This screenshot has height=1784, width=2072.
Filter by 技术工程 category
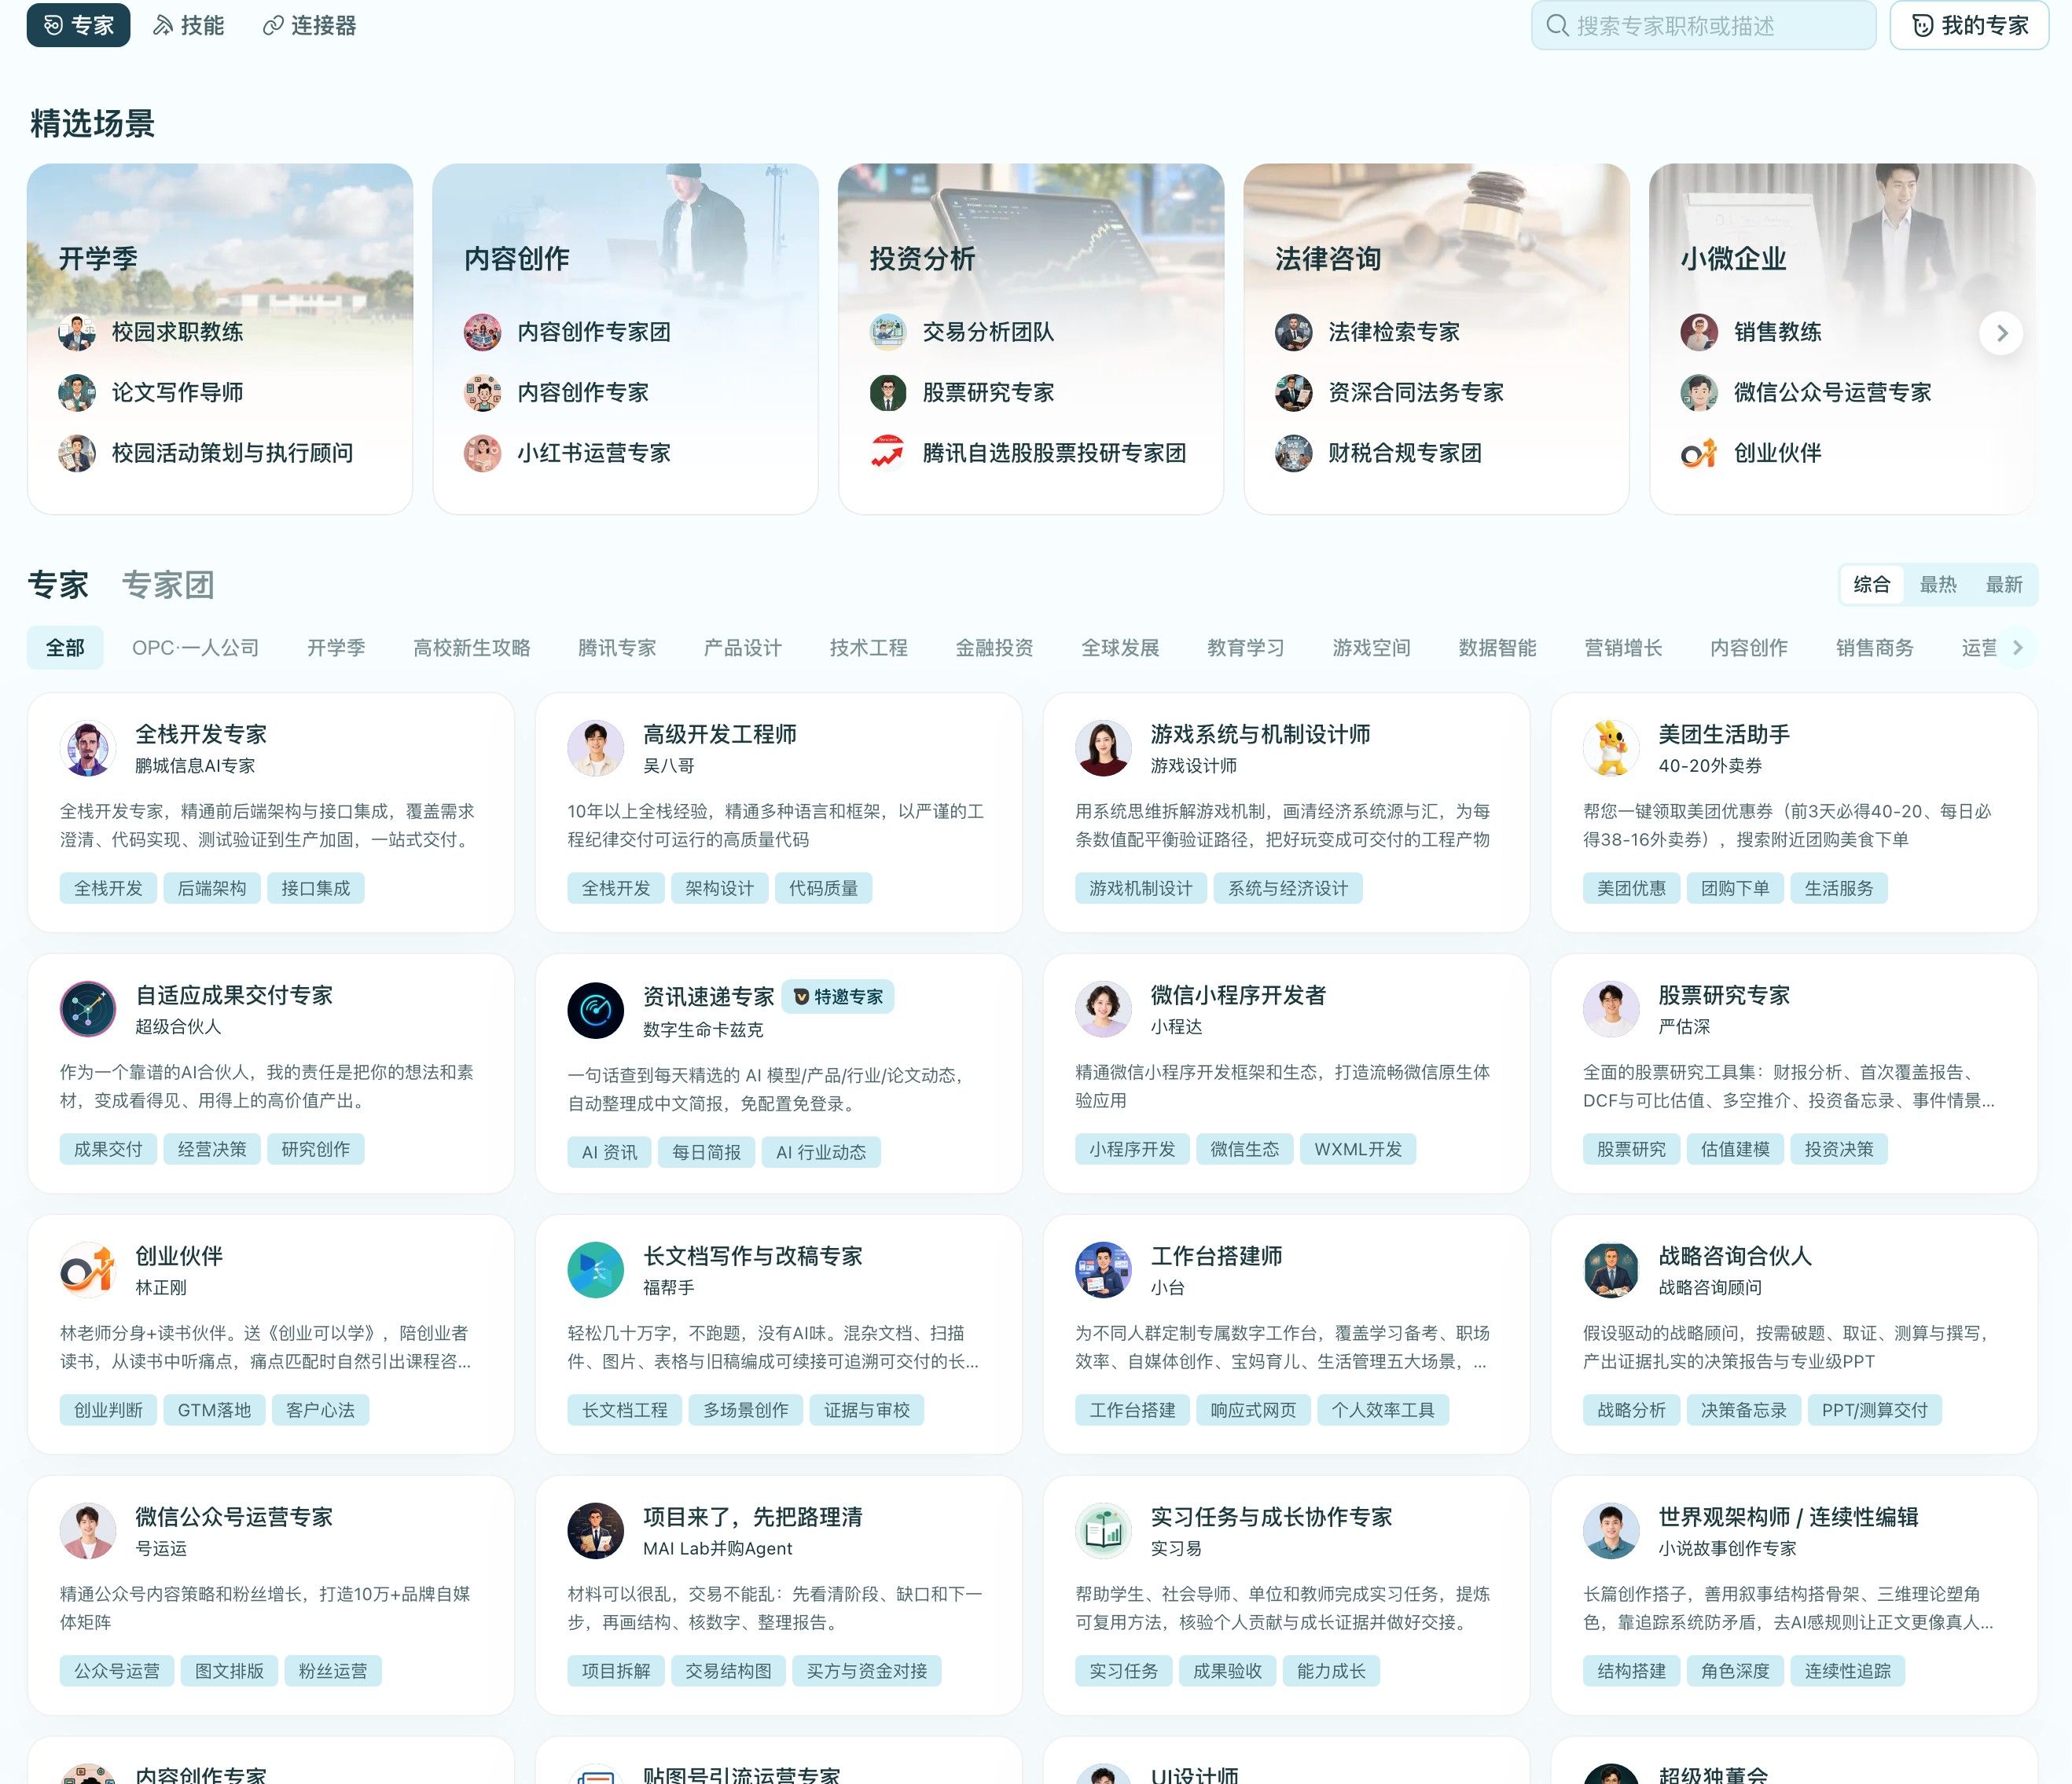[868, 648]
